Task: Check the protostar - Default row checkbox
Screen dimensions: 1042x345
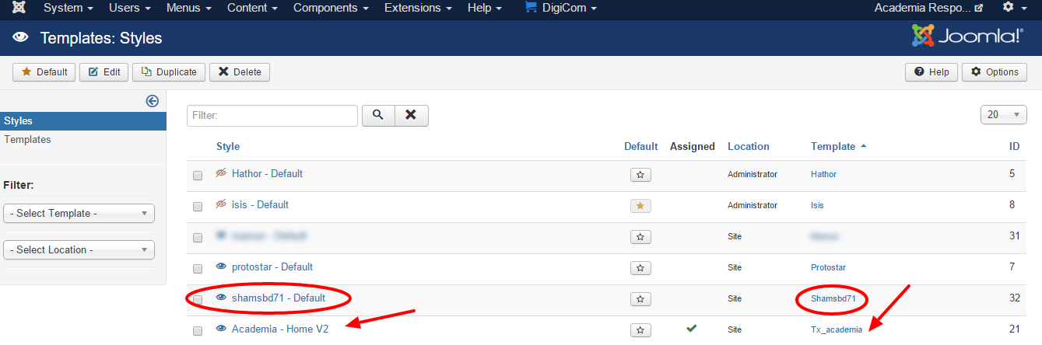Action: pos(198,268)
